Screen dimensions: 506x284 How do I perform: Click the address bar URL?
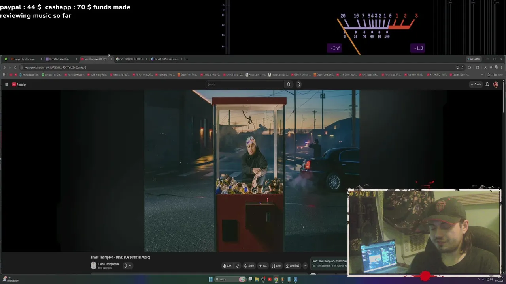[x=55, y=67]
